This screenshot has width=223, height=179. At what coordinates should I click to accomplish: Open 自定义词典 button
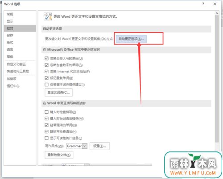point(58,92)
